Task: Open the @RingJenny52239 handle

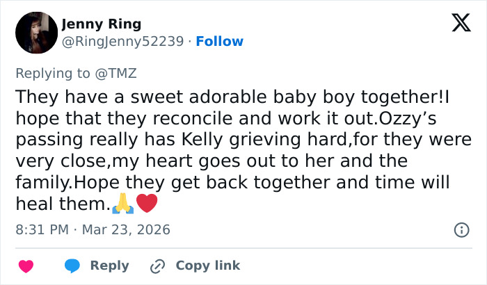Action: [125, 41]
